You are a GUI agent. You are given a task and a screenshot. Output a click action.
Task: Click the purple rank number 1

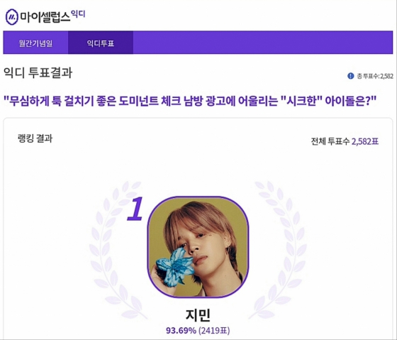[x=135, y=209]
